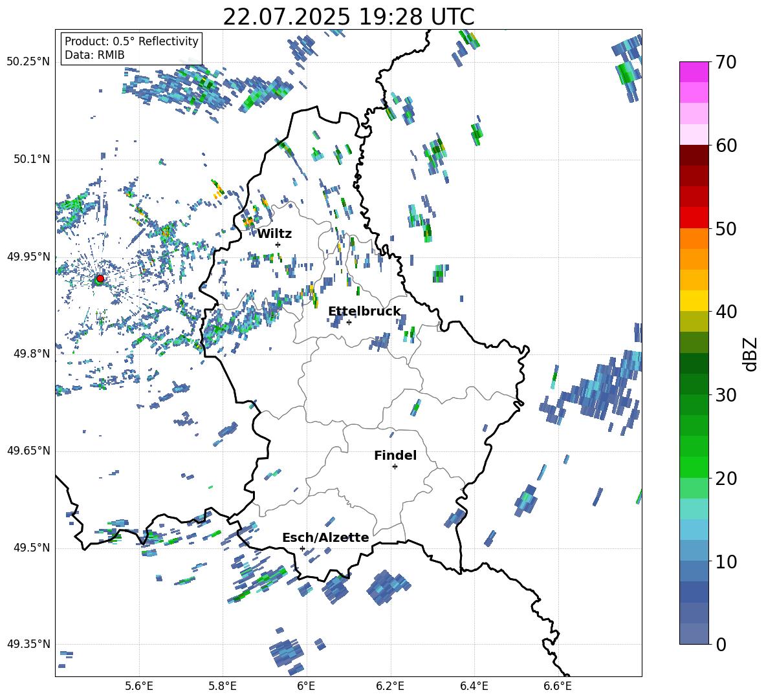Click the longitude label '6.4°E'
The height and width of the screenshot is (699, 766).
coord(474,686)
